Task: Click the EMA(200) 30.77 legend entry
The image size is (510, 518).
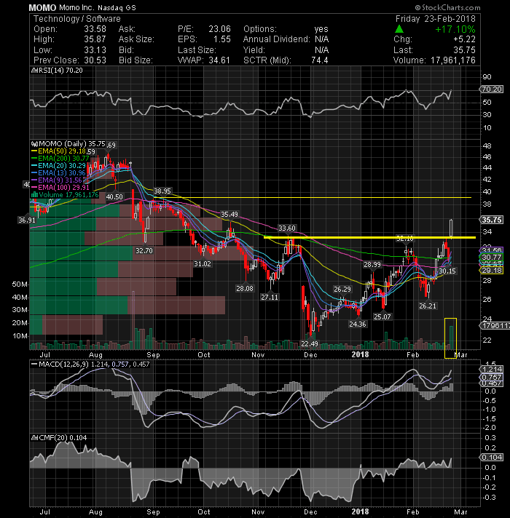Action: [x=63, y=159]
